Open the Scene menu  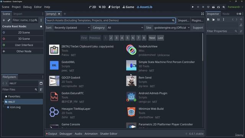pyautogui.click(x=5, y=7)
